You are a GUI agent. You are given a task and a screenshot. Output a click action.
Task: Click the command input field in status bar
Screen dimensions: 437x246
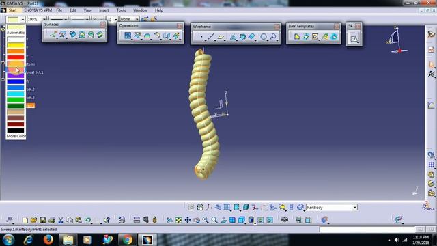coord(367,230)
